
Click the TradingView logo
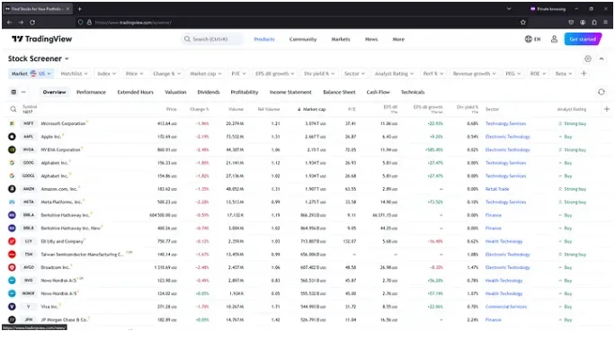click(x=41, y=39)
